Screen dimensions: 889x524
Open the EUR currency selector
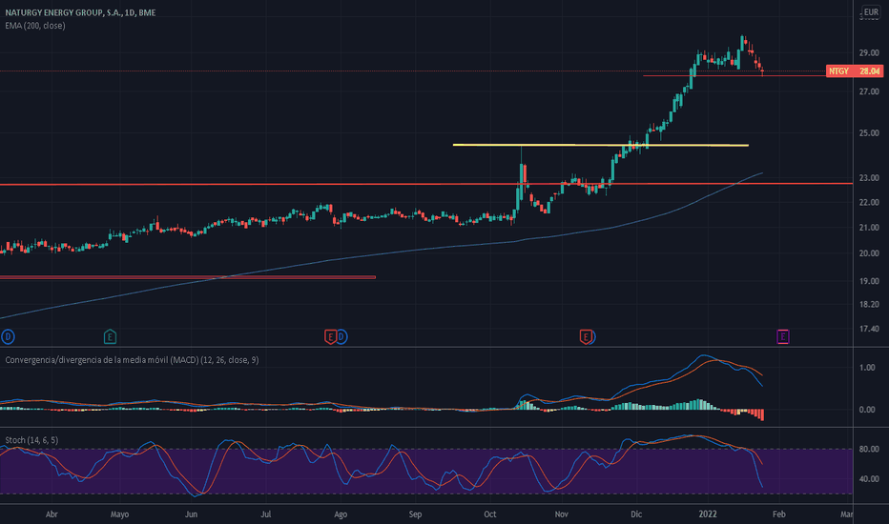(x=871, y=11)
